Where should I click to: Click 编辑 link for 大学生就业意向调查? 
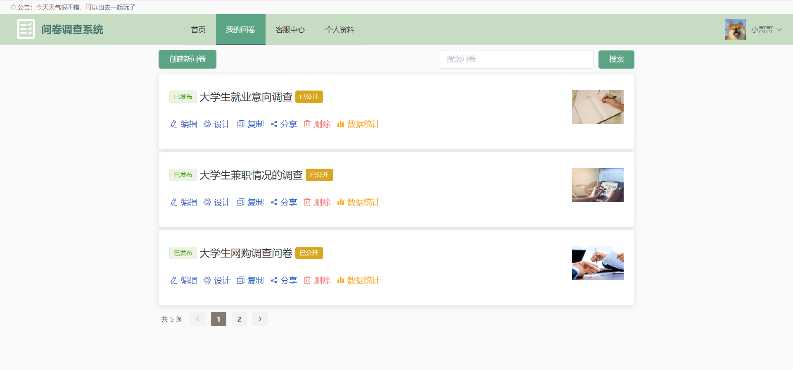click(x=189, y=124)
